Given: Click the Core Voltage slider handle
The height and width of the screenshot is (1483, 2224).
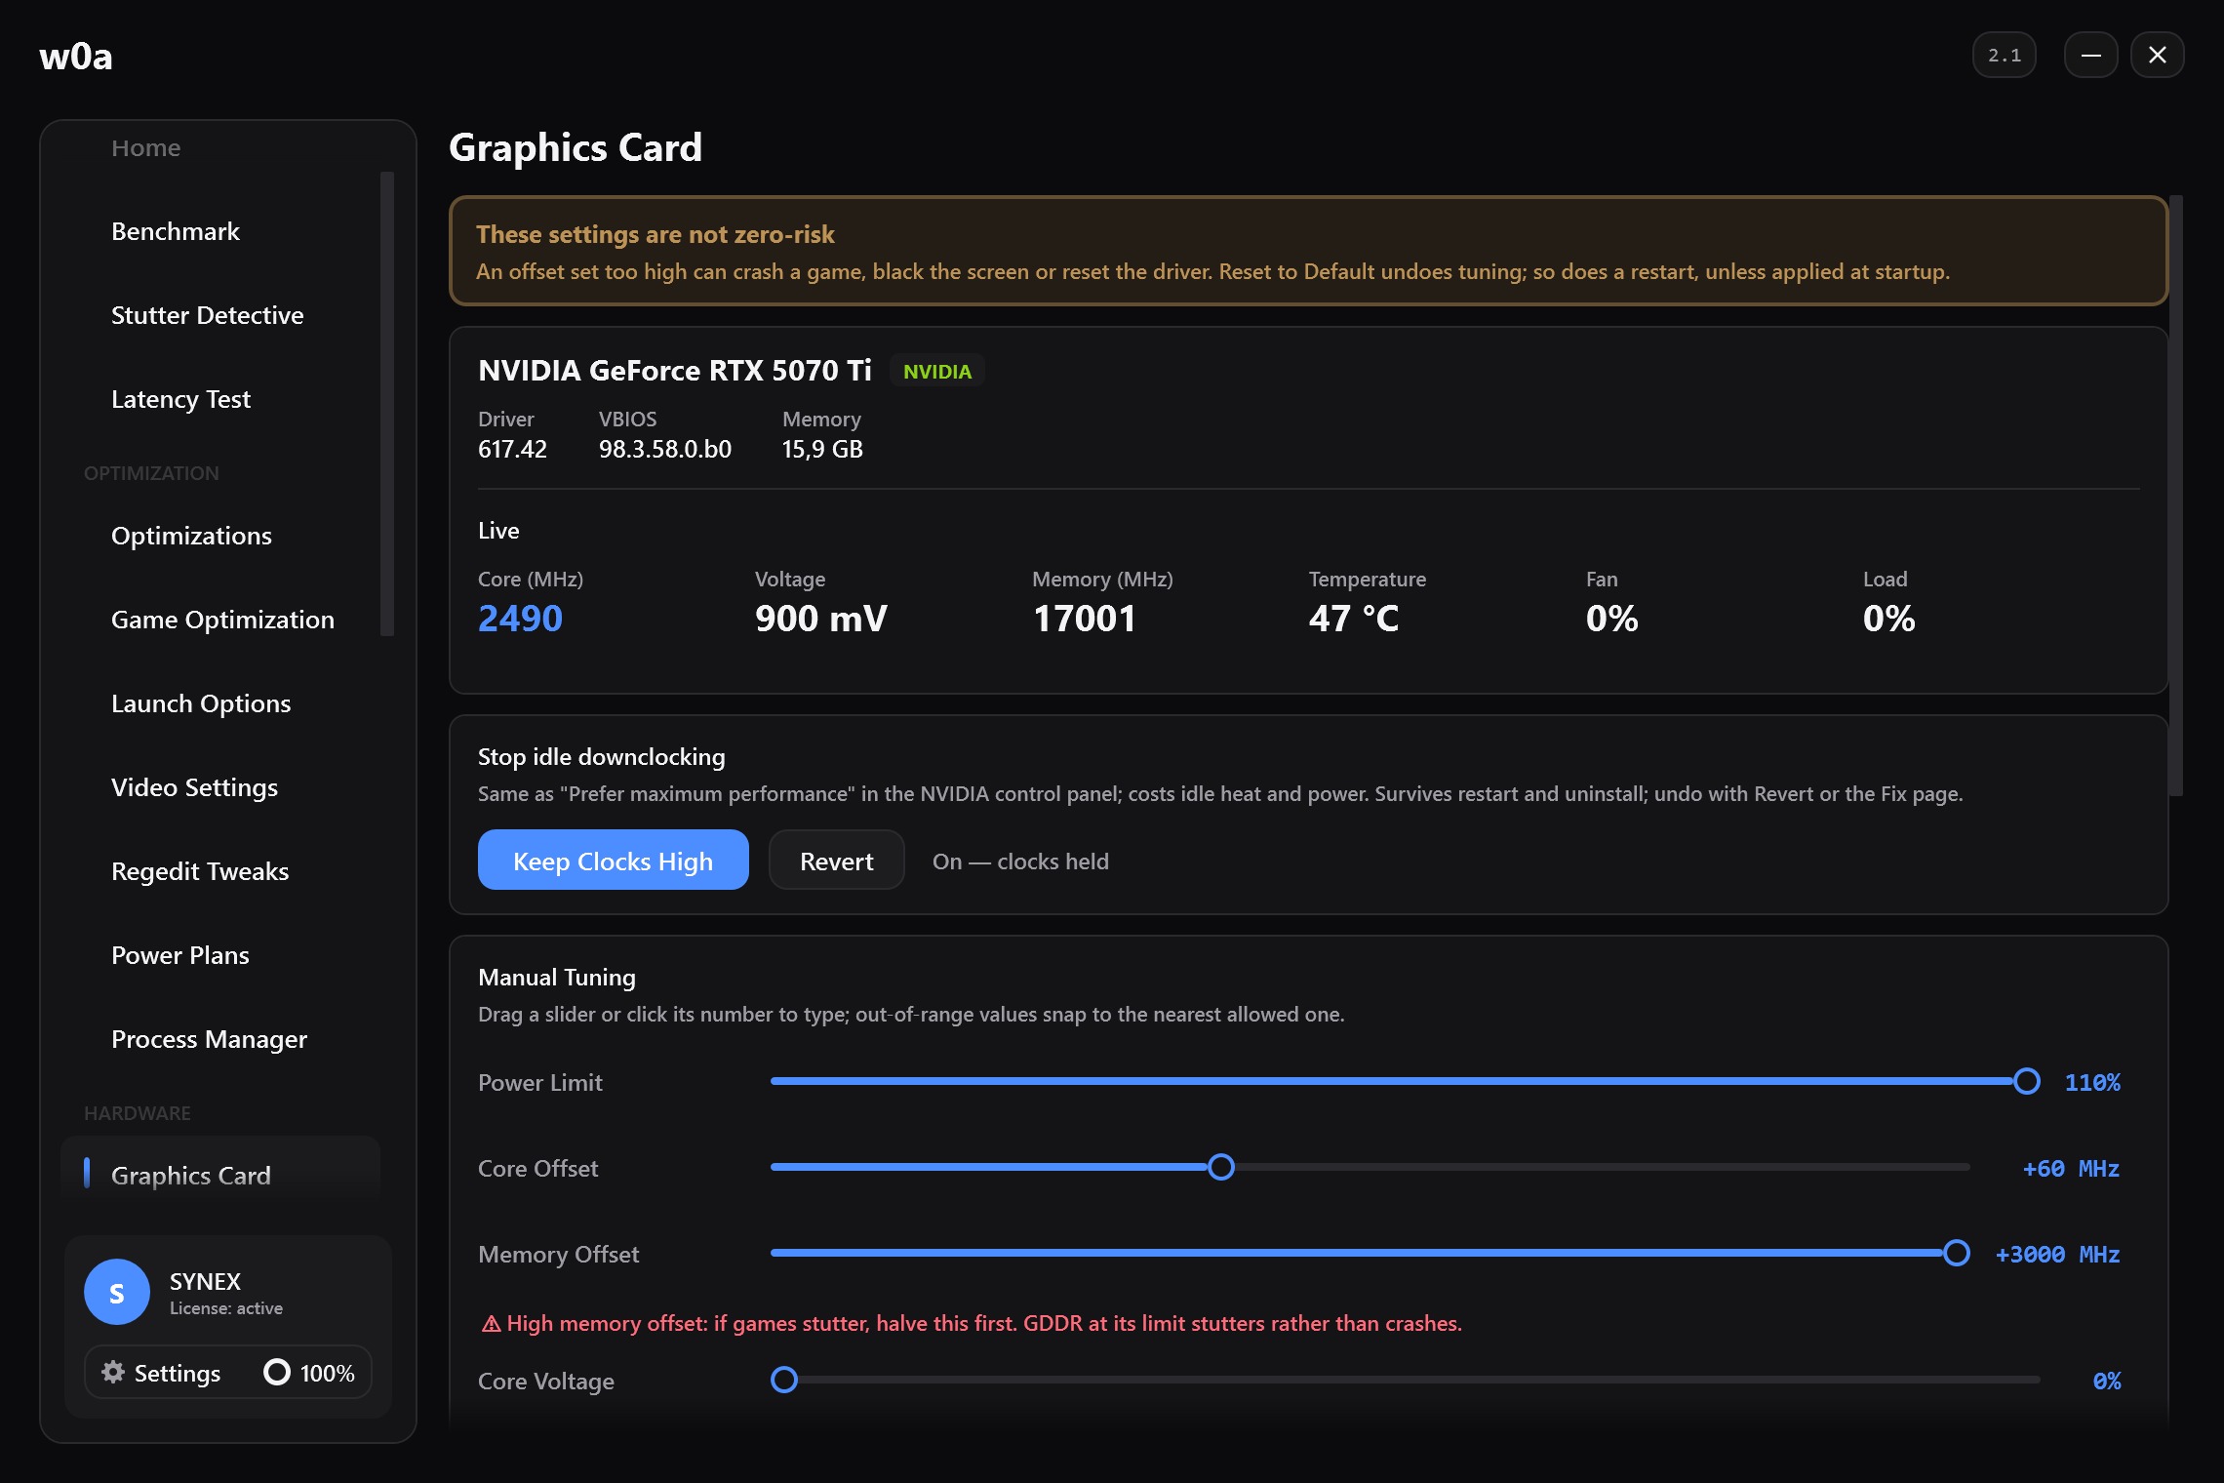Looking at the screenshot, I should coord(784,1380).
